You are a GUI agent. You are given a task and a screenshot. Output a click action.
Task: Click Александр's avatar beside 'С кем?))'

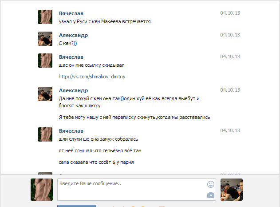point(45,39)
